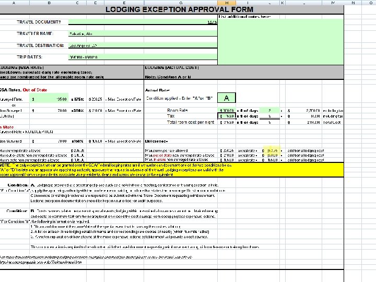This screenshot has height=282, width=376.
Task: Click the 'Surveyed Rate = NO EXCEPTION' text
Action: click(x=27, y=132)
